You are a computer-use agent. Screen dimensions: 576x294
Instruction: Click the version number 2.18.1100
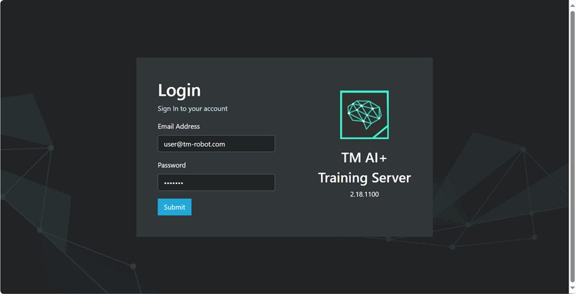[x=364, y=194]
